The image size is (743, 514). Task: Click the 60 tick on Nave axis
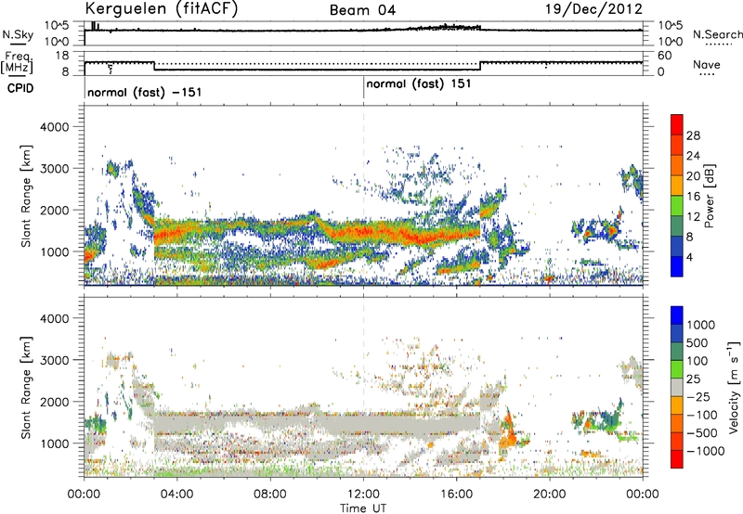pos(664,56)
